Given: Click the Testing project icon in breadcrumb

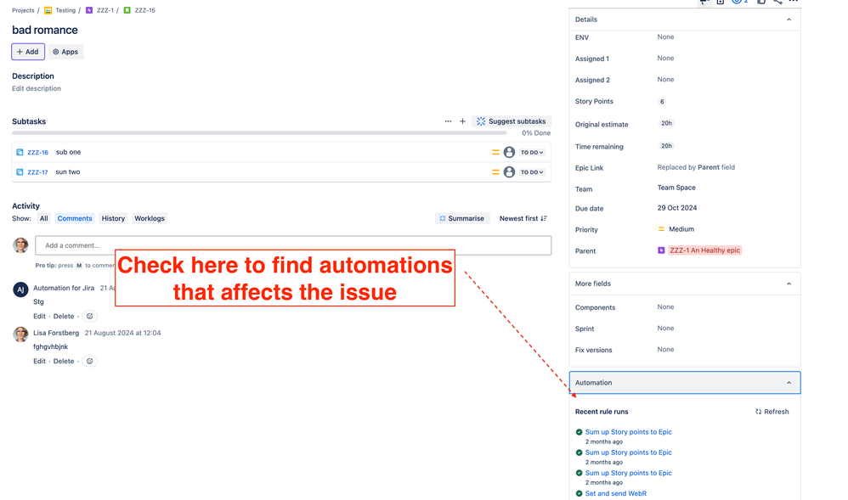Looking at the screenshot, I should coord(48,10).
